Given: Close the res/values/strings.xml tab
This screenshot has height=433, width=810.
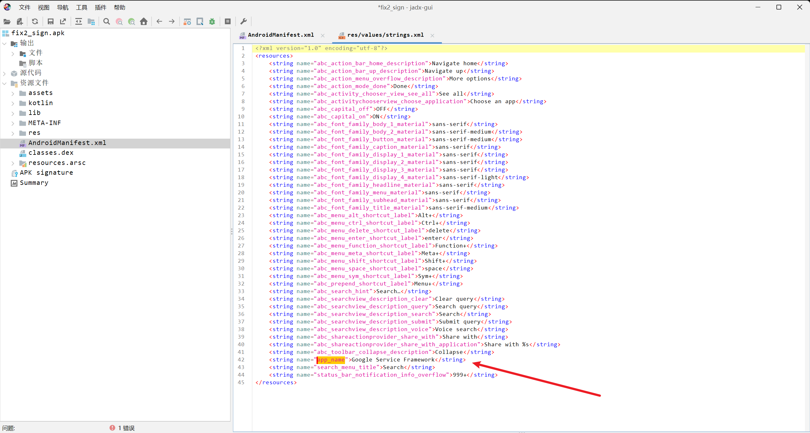Looking at the screenshot, I should (432, 35).
